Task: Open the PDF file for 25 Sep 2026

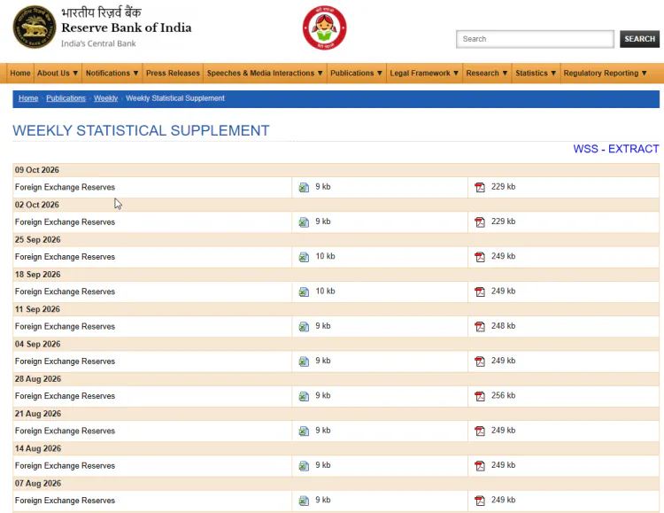Action: click(479, 257)
